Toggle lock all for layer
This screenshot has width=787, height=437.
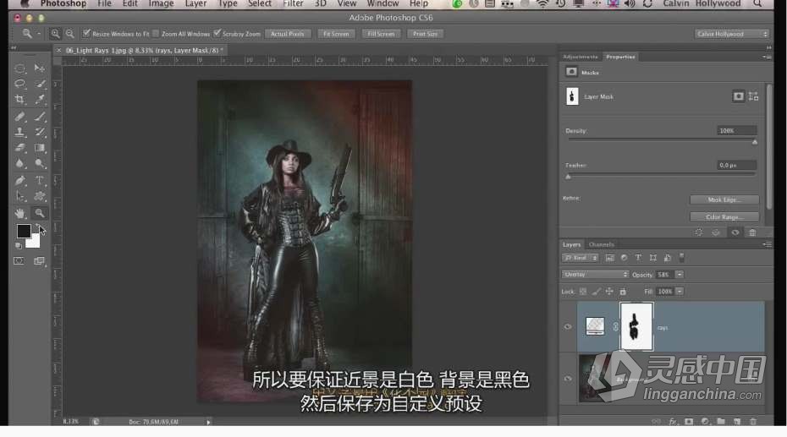623,291
